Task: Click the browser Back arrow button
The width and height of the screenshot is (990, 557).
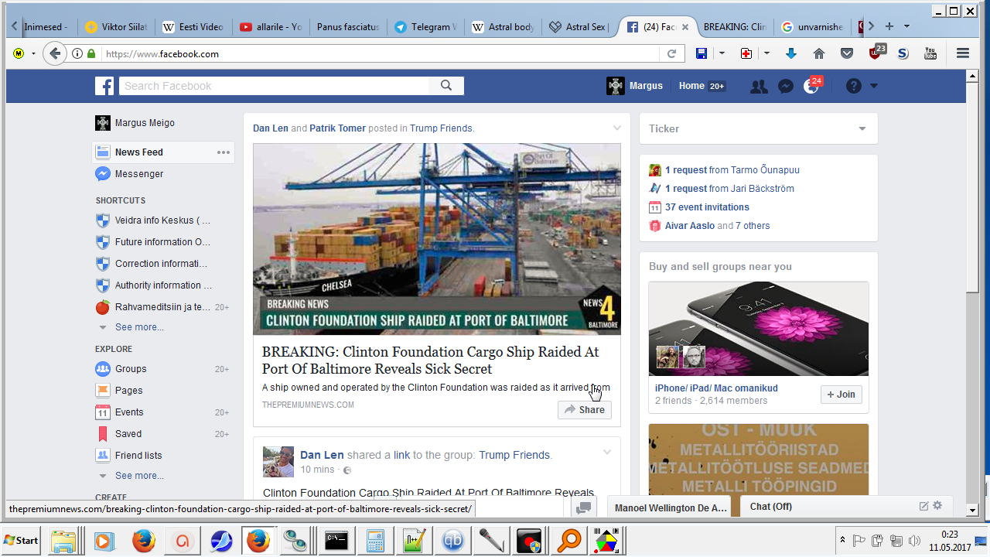Action: [54, 53]
